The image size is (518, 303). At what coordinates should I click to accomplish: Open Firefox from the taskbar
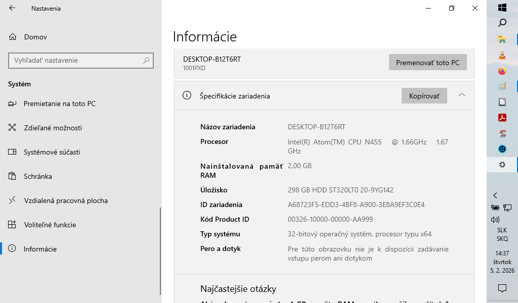point(502,71)
